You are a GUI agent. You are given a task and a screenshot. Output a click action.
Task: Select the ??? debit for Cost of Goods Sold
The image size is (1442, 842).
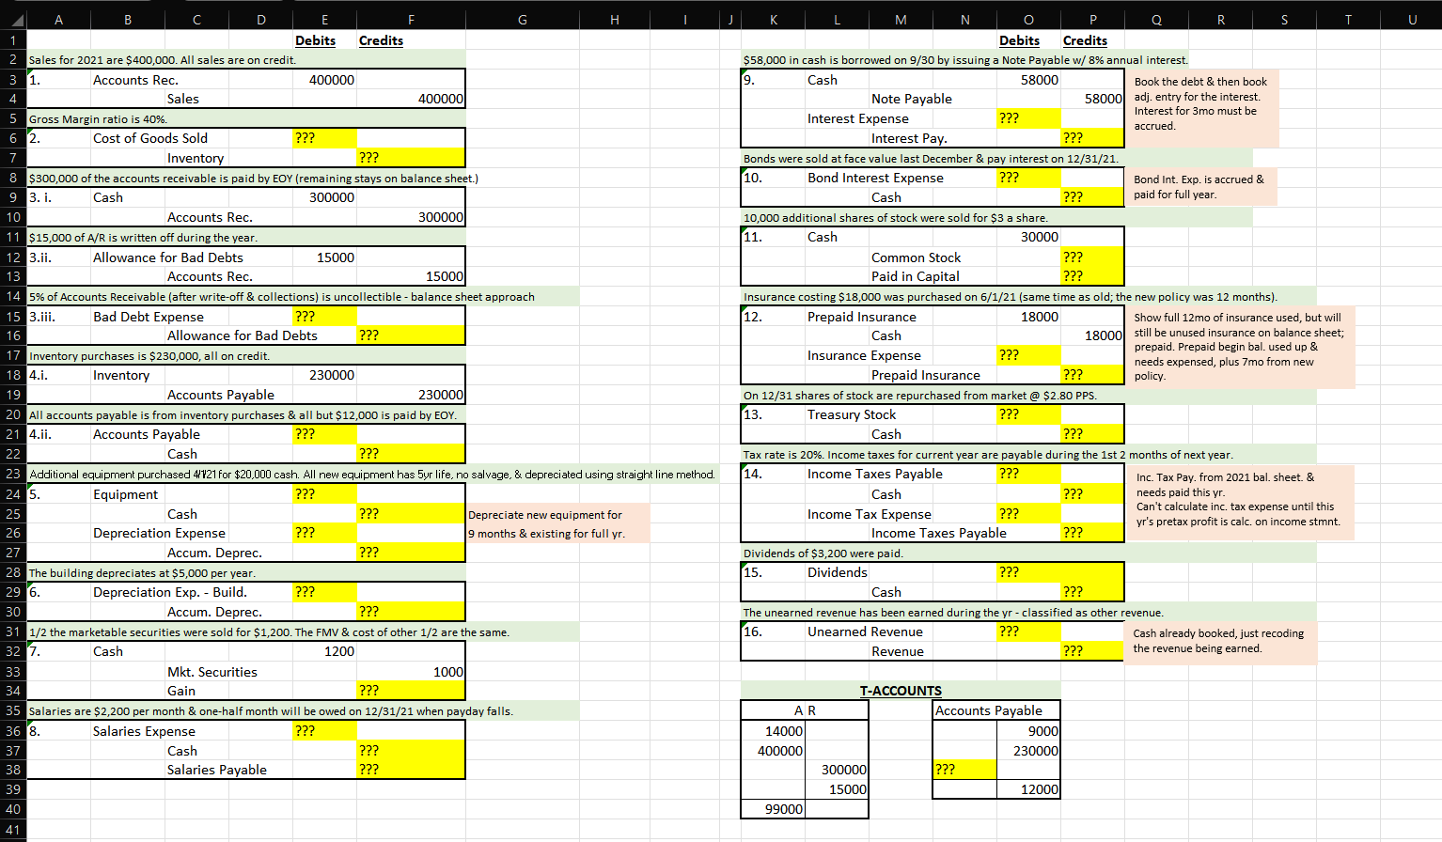tap(325, 138)
